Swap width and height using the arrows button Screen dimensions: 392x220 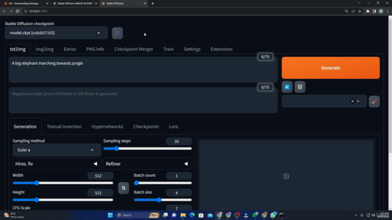coord(124,188)
